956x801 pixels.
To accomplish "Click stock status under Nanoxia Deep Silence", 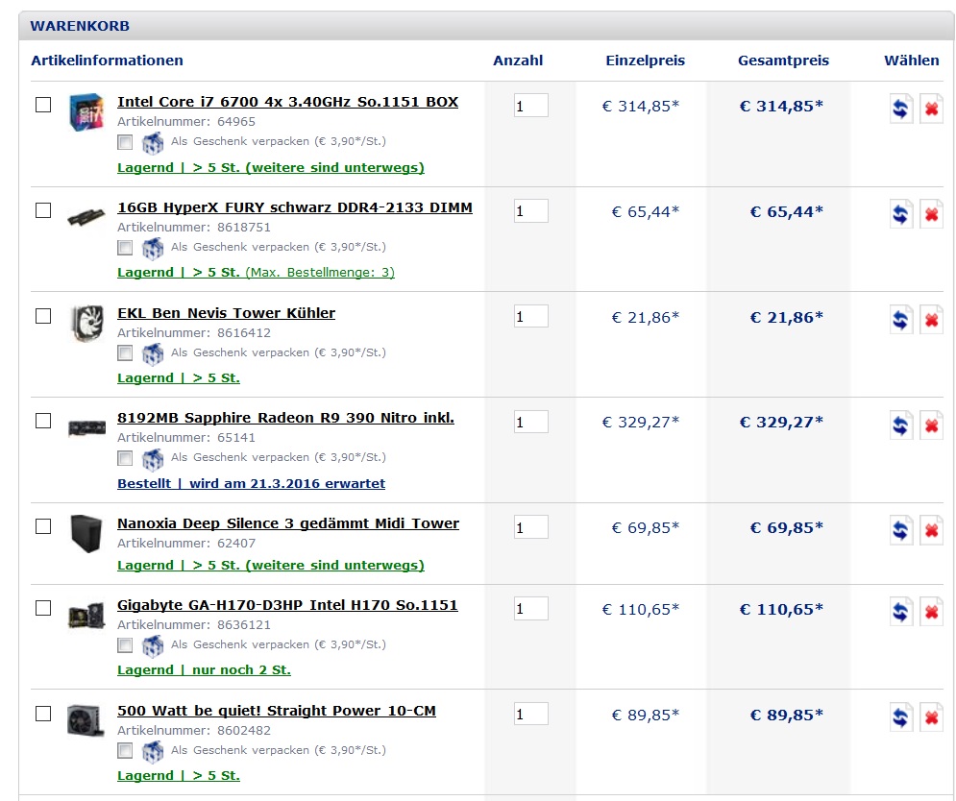I will point(271,565).
